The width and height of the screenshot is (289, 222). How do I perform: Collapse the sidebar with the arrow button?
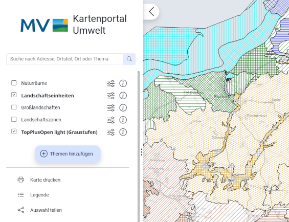151,12
